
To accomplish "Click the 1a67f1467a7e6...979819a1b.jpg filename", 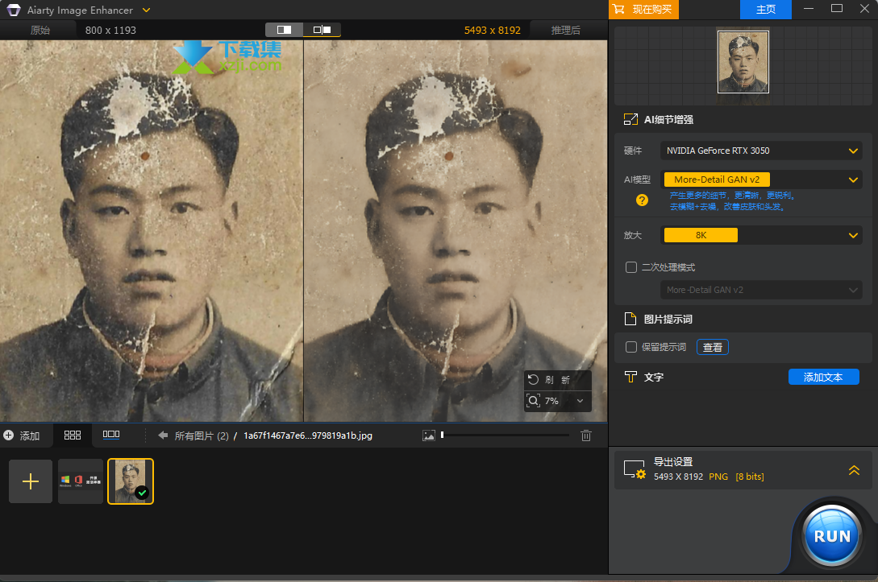I will 307,435.
